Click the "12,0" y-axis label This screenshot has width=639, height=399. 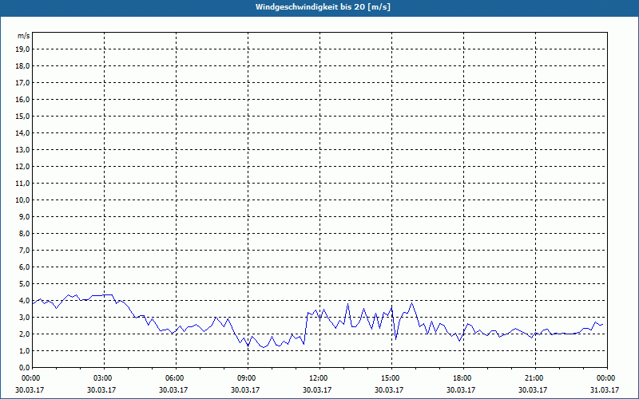click(x=22, y=167)
